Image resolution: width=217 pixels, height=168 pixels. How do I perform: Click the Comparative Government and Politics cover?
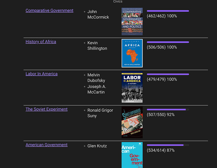132,22
